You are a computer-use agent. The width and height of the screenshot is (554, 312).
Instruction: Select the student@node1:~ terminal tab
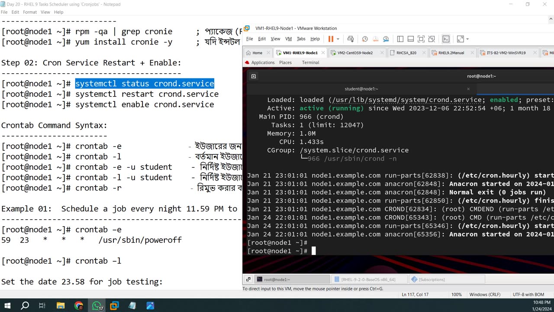[x=361, y=89]
